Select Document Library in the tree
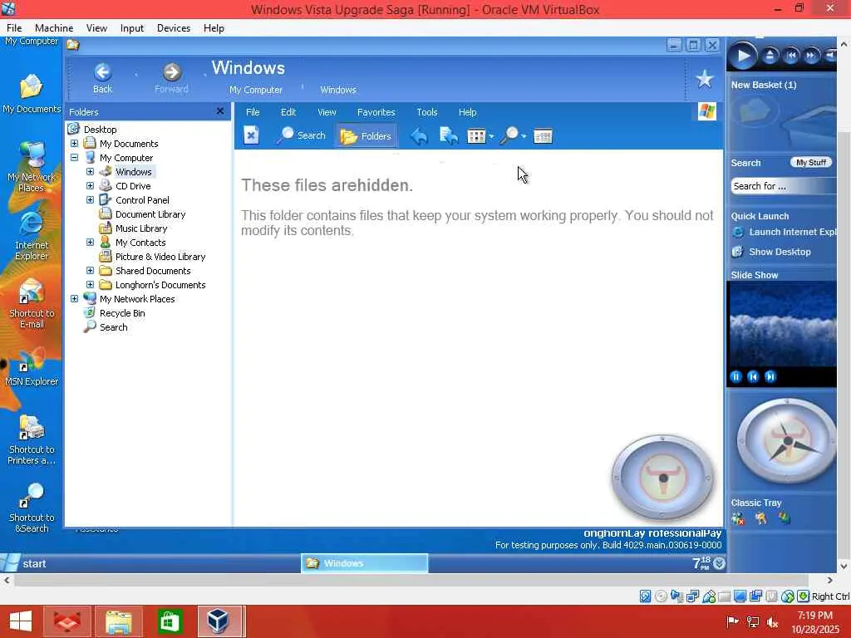Viewport: 851px width, 638px height. click(x=150, y=214)
